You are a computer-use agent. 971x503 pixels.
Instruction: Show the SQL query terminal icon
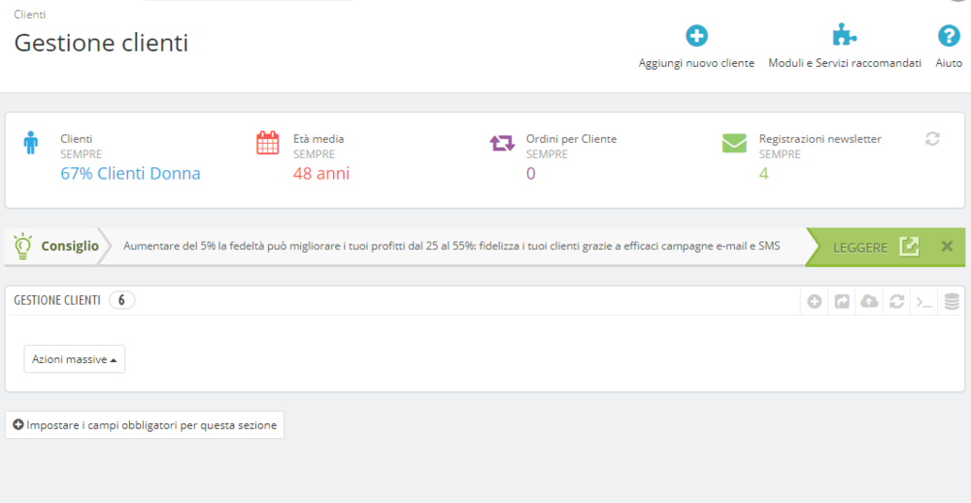[x=924, y=302]
